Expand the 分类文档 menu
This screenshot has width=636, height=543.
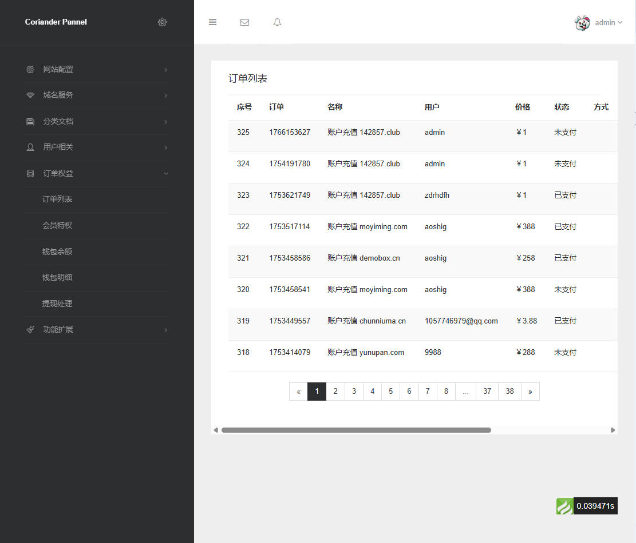tap(96, 122)
